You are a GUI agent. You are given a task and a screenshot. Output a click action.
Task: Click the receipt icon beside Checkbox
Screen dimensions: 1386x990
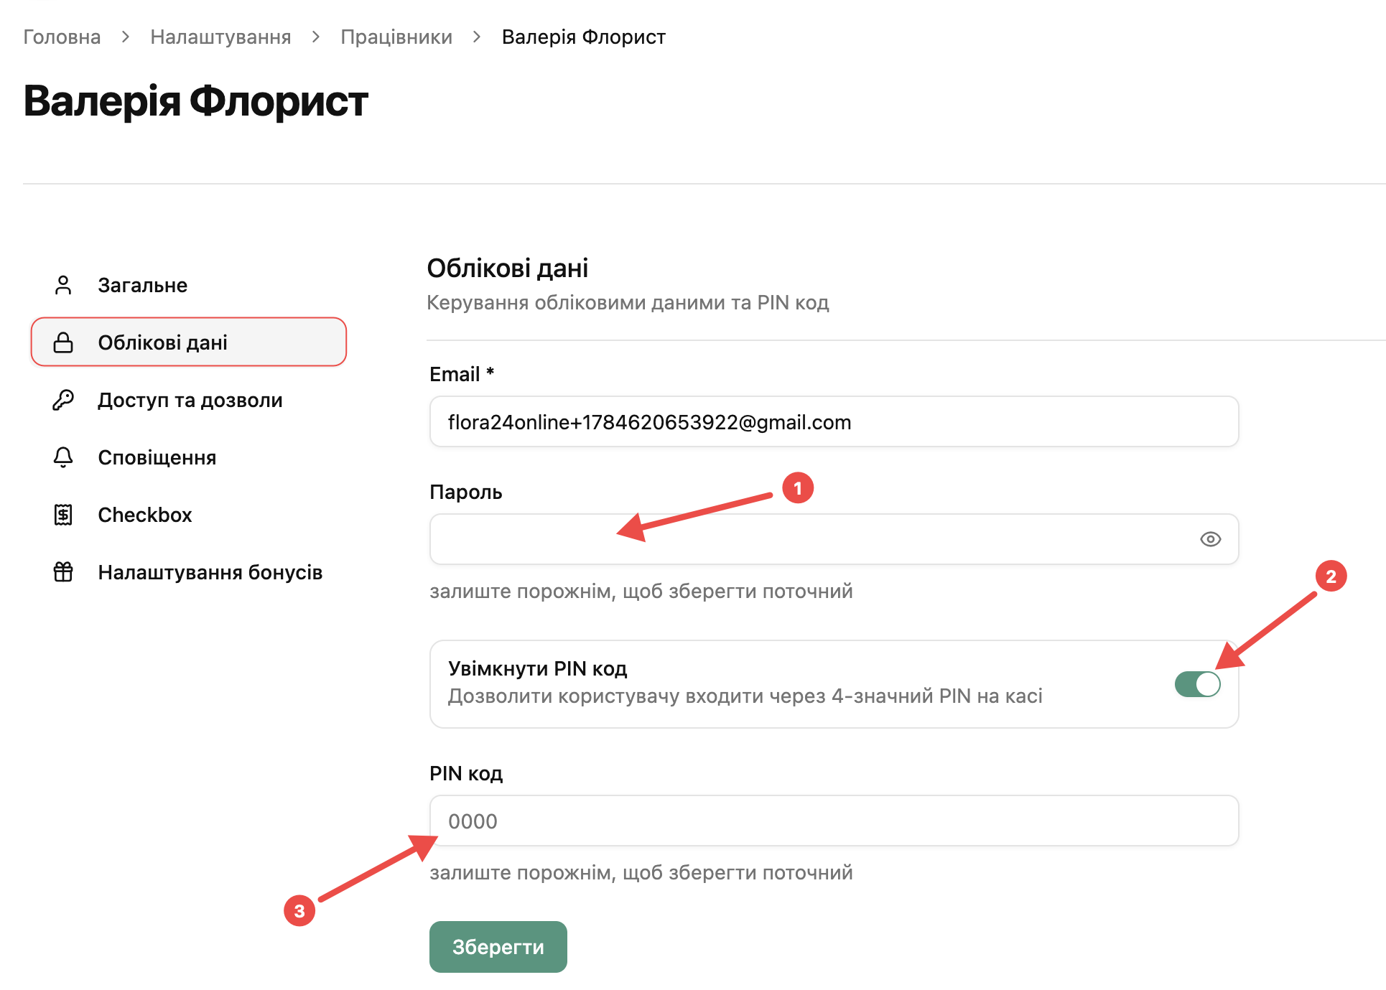click(63, 515)
